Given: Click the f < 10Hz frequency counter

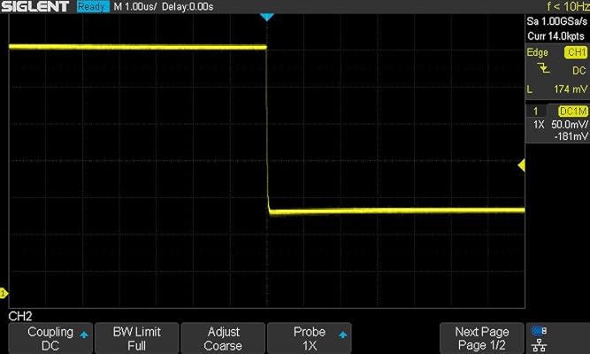Looking at the screenshot, I should pyautogui.click(x=568, y=6).
